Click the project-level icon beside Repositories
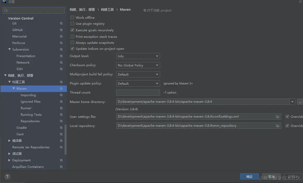 tap(61, 121)
